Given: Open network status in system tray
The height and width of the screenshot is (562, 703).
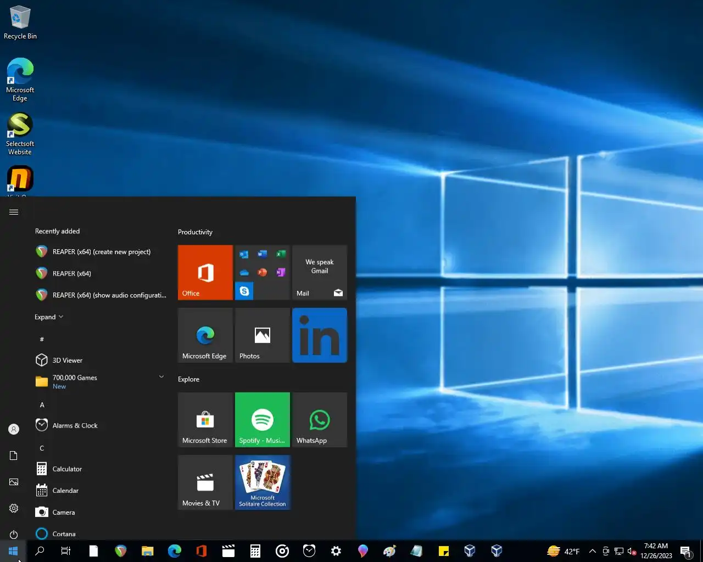Looking at the screenshot, I should (619, 551).
